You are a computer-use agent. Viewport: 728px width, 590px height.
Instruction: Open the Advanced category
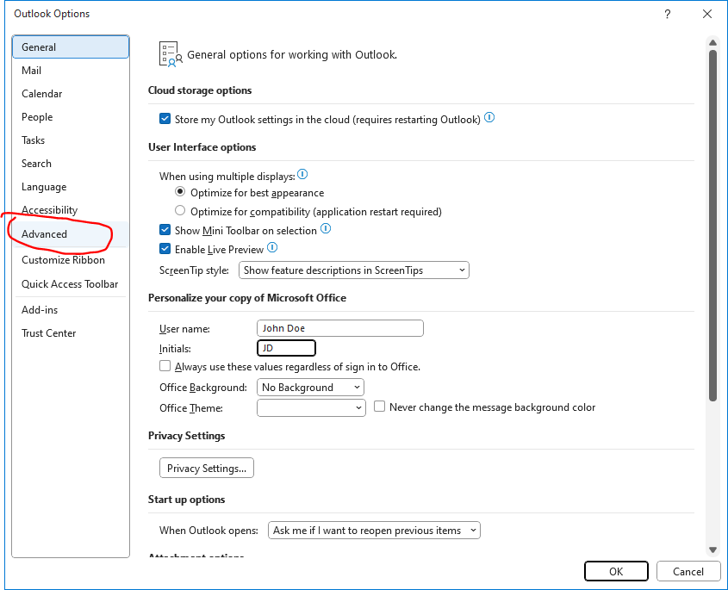71,234
